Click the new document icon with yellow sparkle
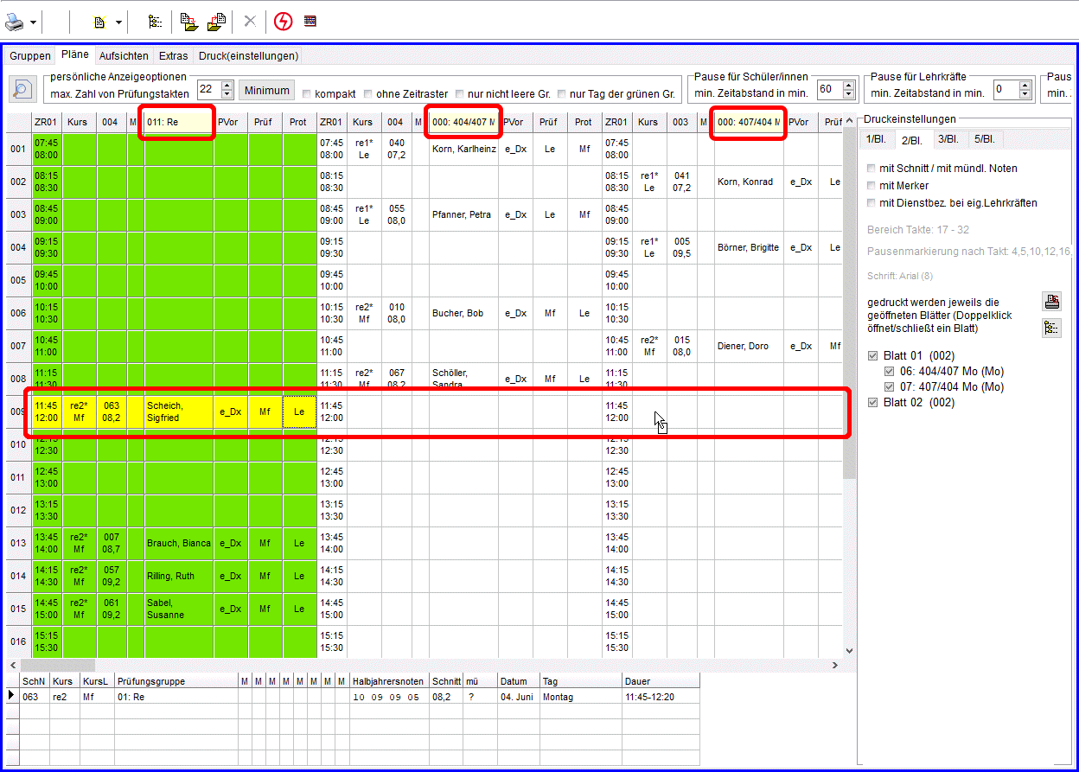 pos(99,22)
